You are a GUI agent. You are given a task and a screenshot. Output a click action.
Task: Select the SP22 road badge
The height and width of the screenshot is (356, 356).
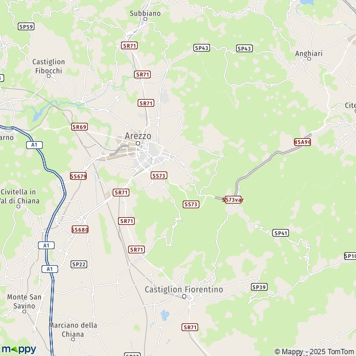coord(79,264)
